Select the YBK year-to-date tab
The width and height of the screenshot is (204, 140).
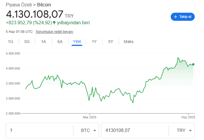[x=77, y=42]
